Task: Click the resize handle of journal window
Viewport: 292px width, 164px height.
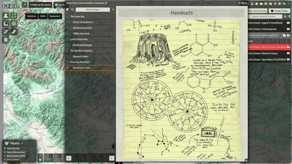Action: [246, 160]
